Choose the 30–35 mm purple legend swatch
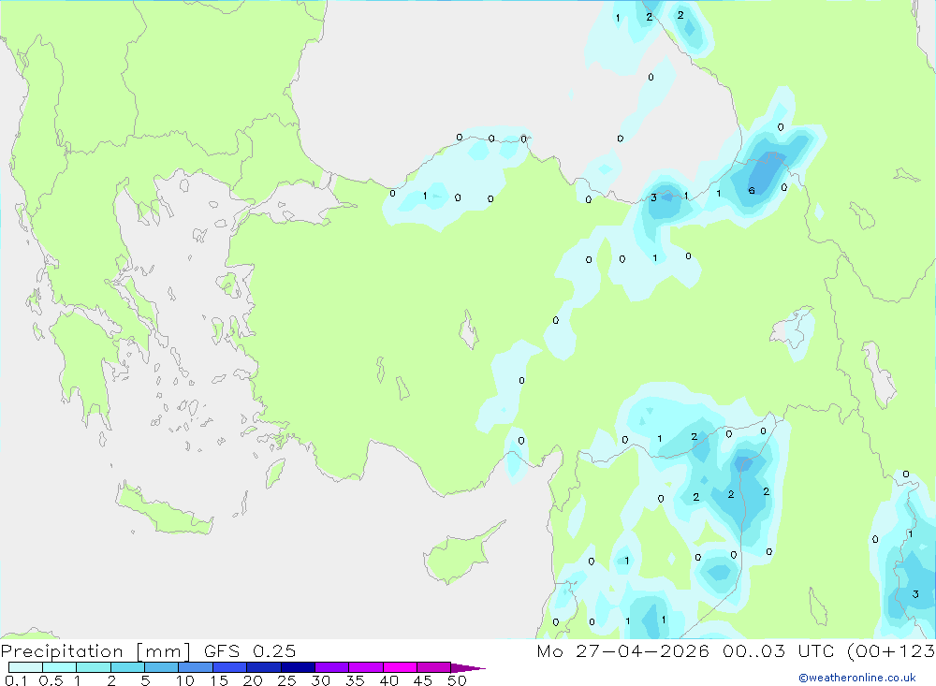This screenshot has height=686, width=936. coord(331,667)
